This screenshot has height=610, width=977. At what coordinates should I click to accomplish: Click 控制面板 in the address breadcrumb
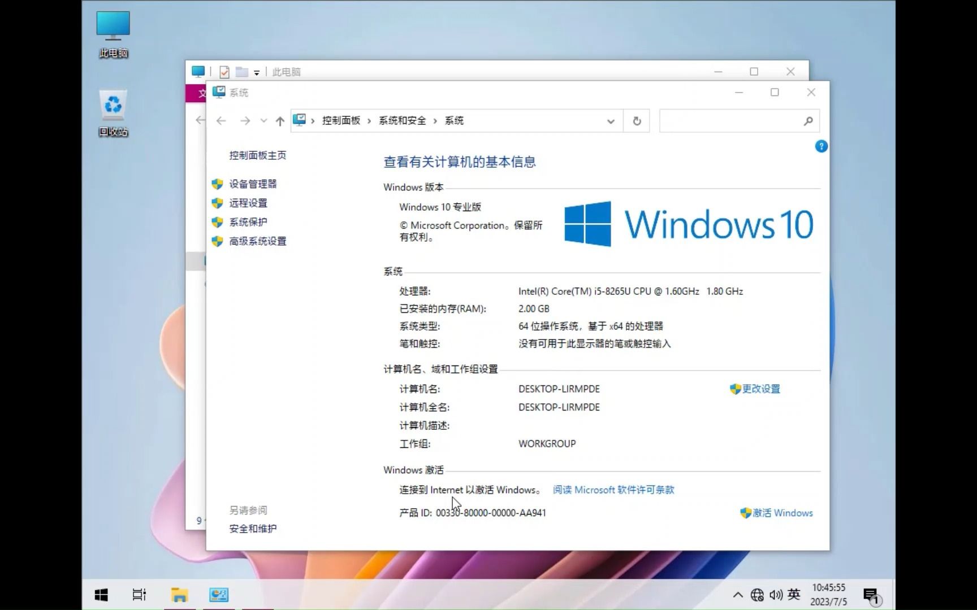[x=341, y=120]
